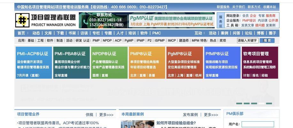293x128 pixels.
Task: Click 更多>>> in 项目管理业界 section
Action: tap(106, 115)
